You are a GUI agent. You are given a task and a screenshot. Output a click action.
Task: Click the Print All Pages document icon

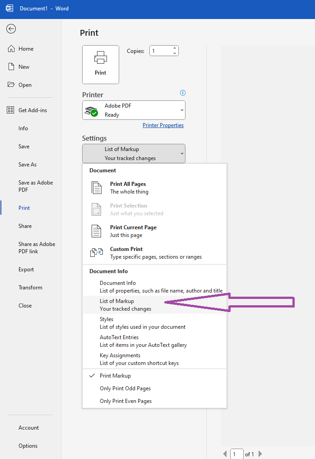click(x=97, y=188)
